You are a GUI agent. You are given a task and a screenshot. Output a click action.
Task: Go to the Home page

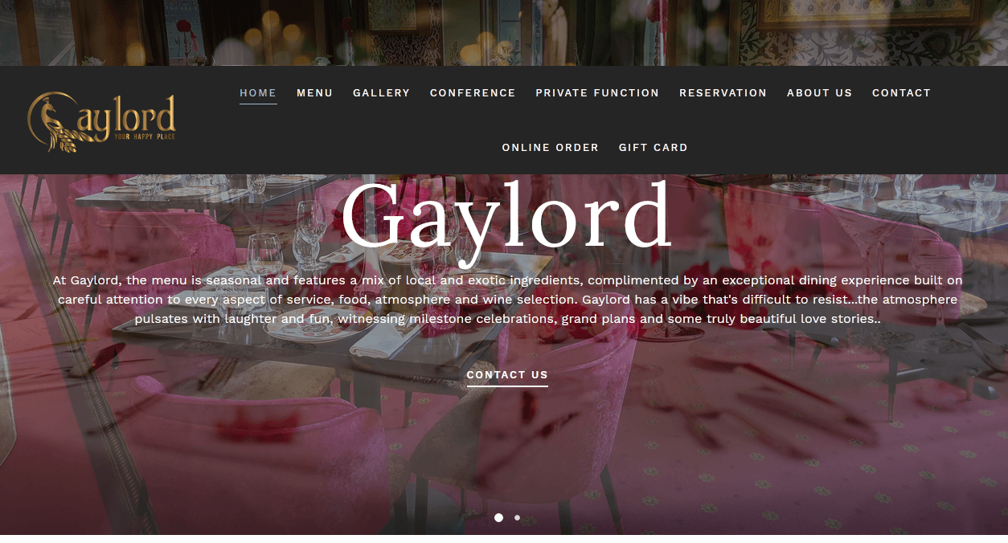click(x=258, y=93)
